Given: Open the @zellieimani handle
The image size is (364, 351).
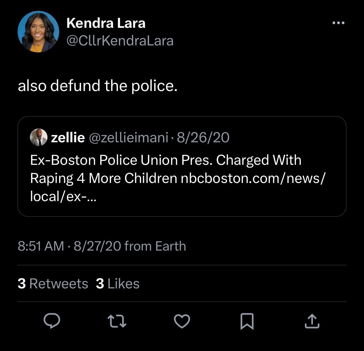Looking at the screenshot, I should (x=128, y=137).
